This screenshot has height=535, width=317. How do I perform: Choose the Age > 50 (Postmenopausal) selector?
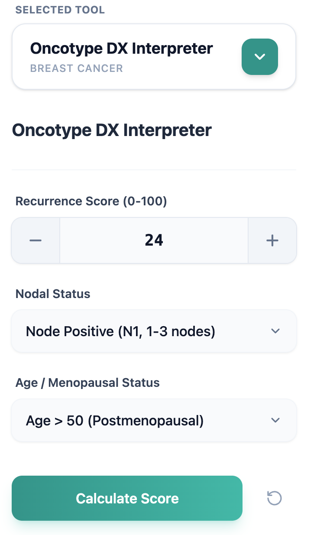coord(154,420)
